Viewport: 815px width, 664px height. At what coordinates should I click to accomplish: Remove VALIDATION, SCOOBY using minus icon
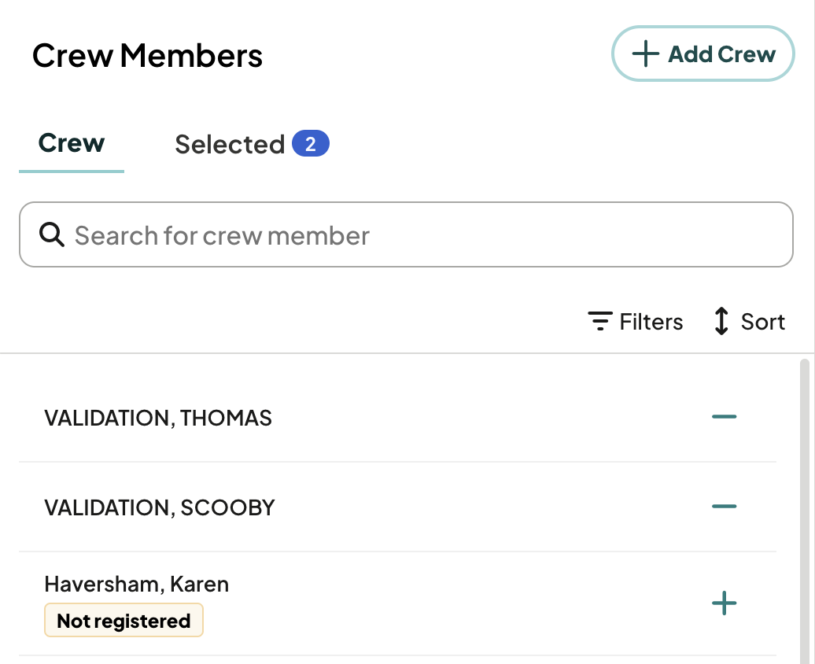tap(724, 507)
